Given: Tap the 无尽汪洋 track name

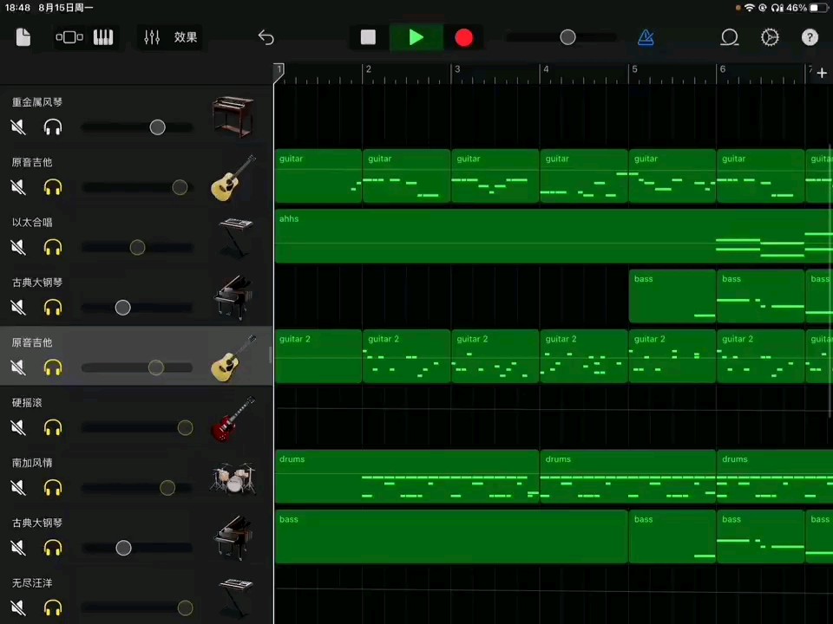Looking at the screenshot, I should [32, 583].
